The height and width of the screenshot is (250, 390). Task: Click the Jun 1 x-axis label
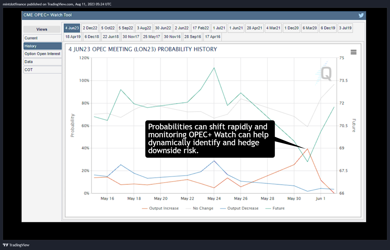320,198
